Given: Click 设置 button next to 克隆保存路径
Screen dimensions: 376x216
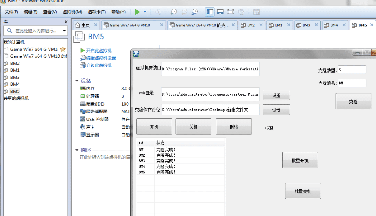Looking at the screenshot, I should tap(276, 110).
